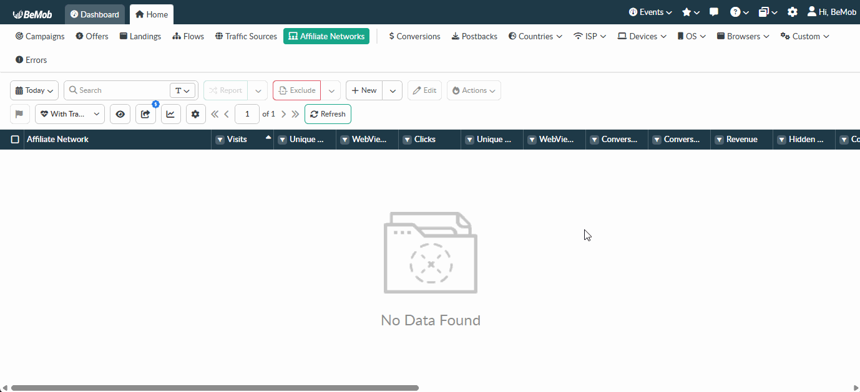The image size is (860, 392).
Task: Open the chart view icon
Action: [170, 114]
